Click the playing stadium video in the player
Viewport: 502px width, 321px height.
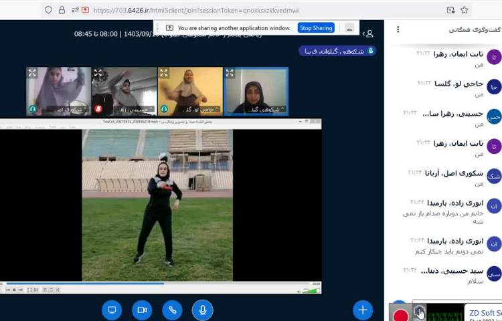click(x=157, y=205)
